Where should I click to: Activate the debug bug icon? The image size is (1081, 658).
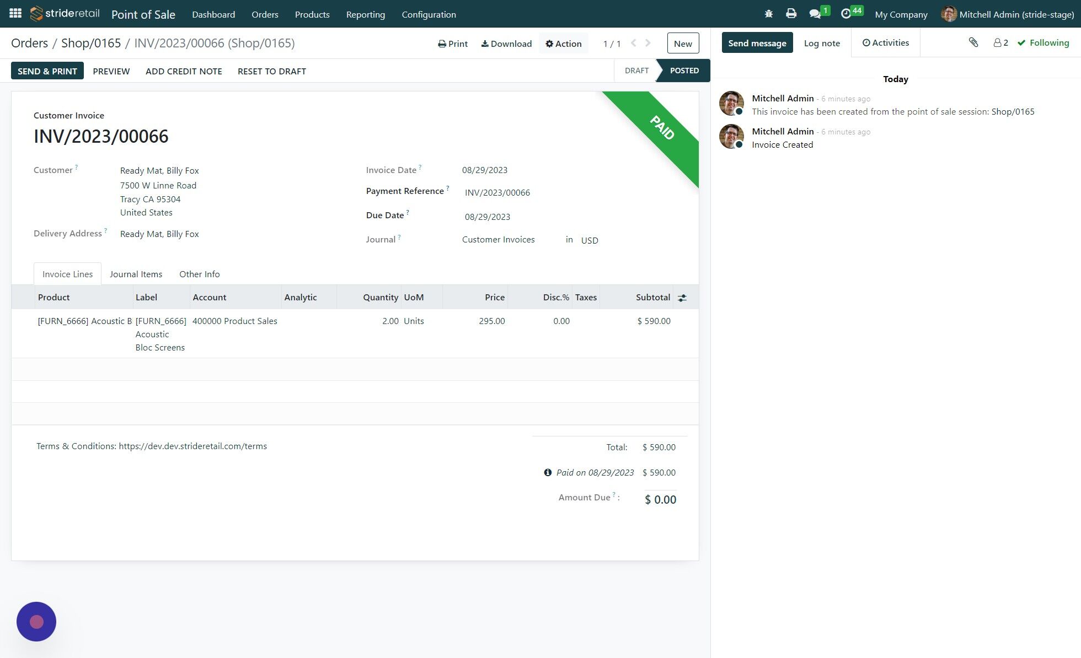[768, 13]
